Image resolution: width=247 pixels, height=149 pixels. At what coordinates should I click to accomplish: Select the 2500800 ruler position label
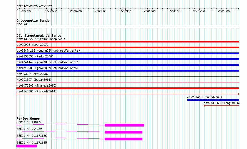(x=100, y=11)
